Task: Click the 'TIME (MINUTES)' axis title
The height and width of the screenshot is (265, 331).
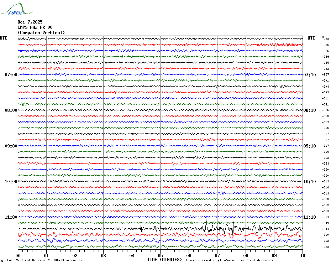Action: (x=164, y=260)
